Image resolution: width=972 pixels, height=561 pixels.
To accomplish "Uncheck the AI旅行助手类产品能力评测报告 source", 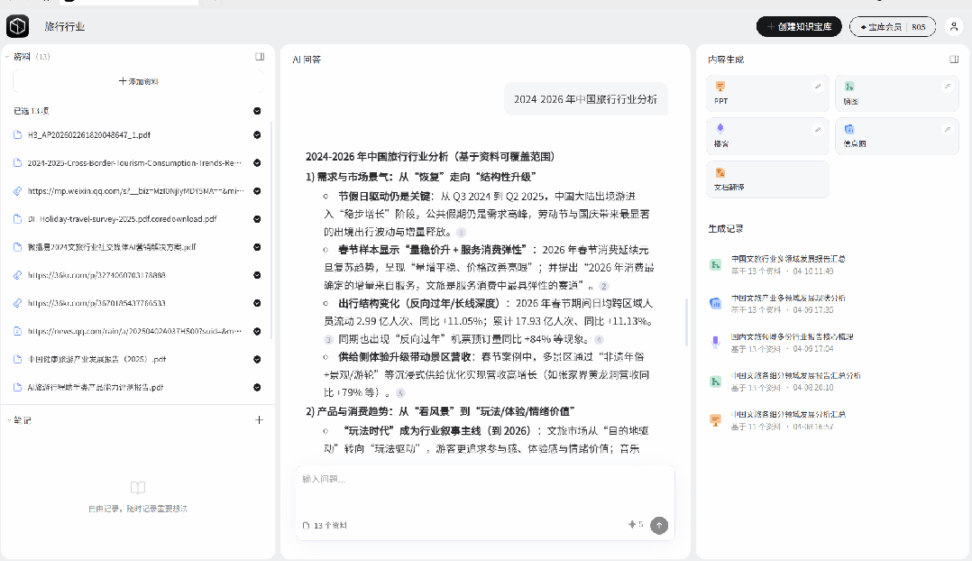I will [257, 388].
